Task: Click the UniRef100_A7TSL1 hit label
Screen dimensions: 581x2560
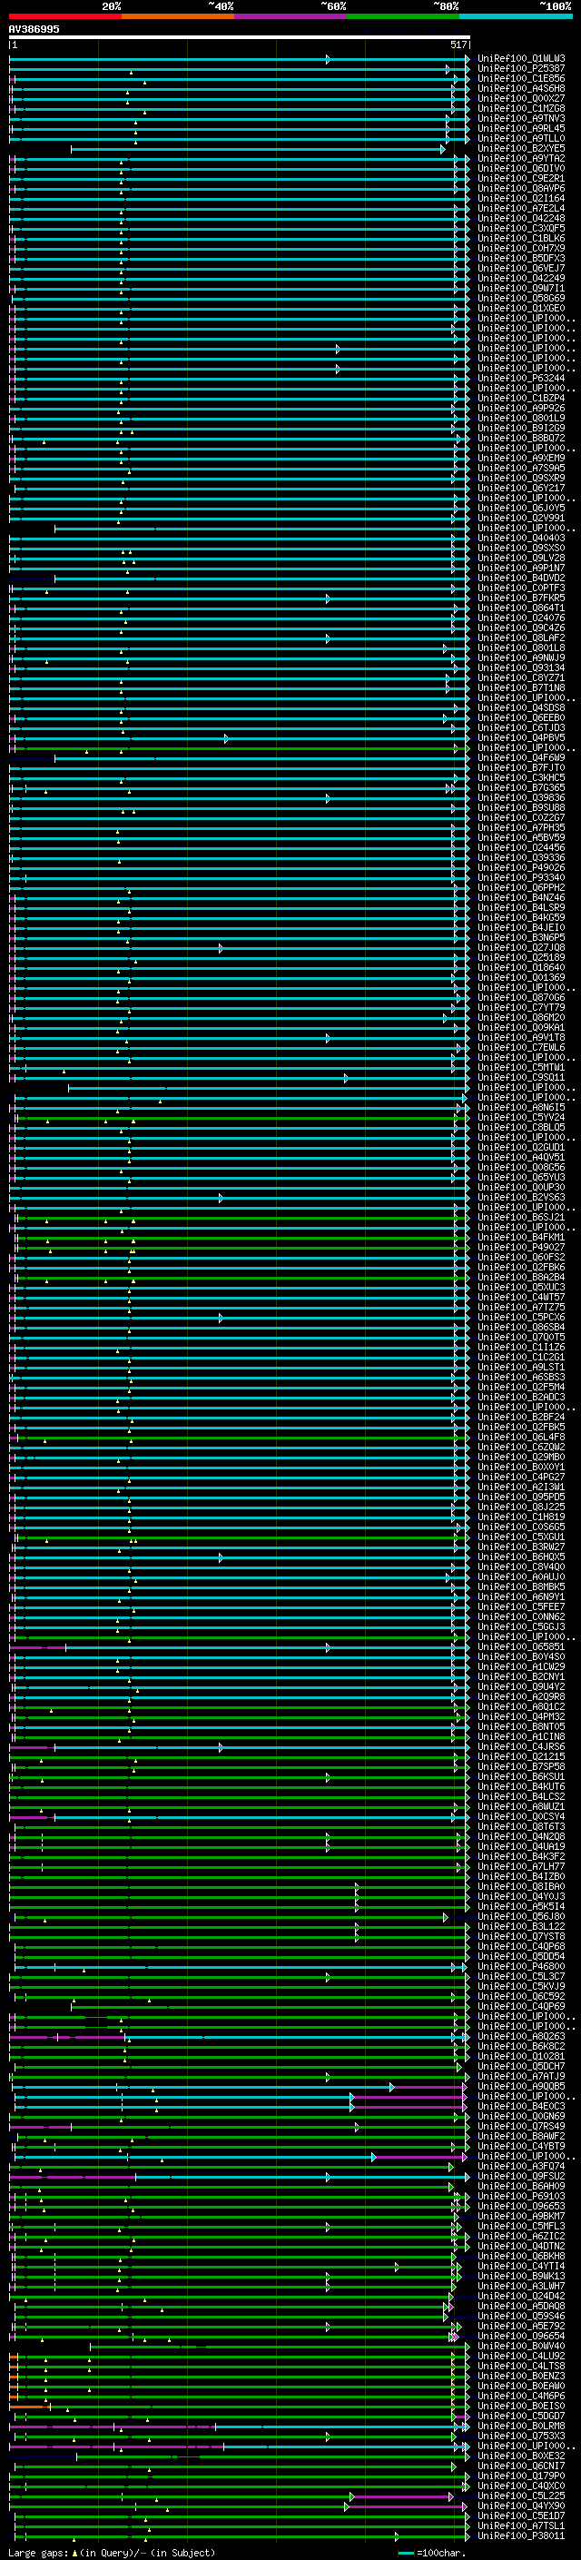Action: tap(520, 2526)
